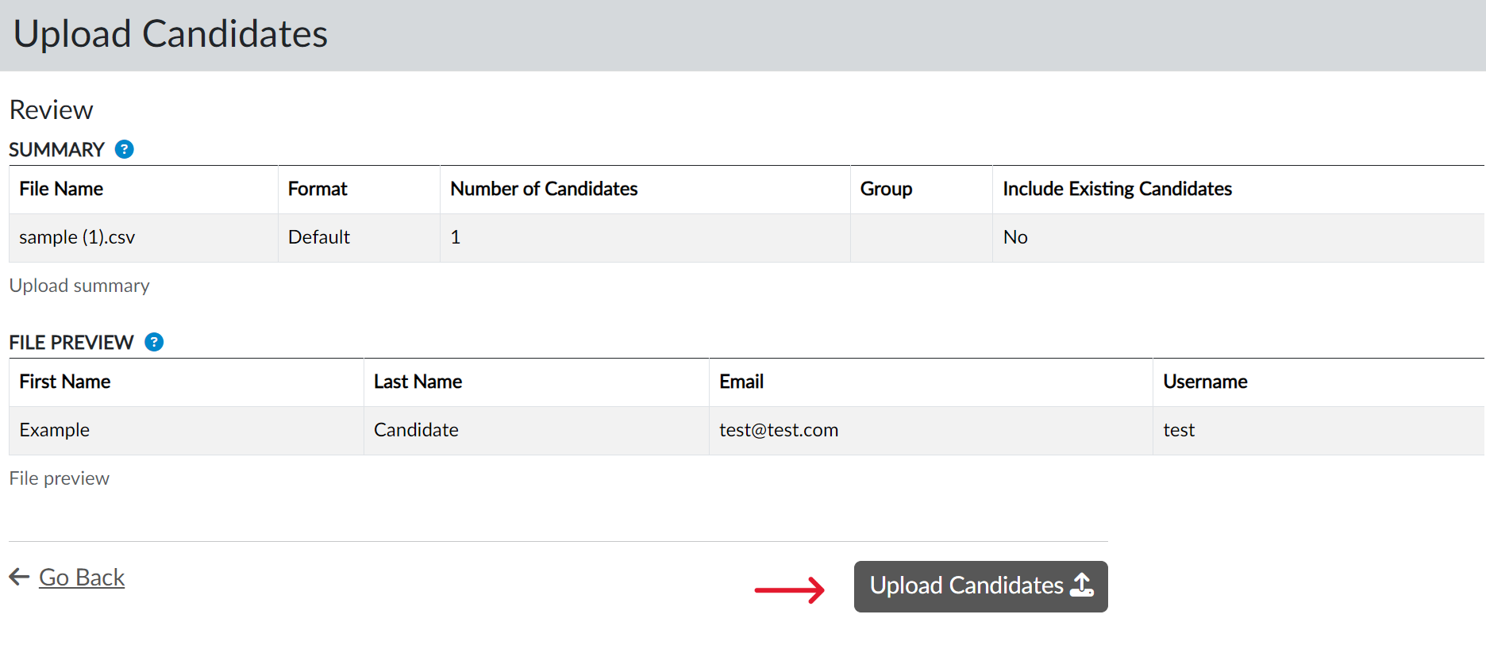The height and width of the screenshot is (645, 1486).
Task: Click the 'No' value under Include Existing Candidates
Action: point(1015,237)
